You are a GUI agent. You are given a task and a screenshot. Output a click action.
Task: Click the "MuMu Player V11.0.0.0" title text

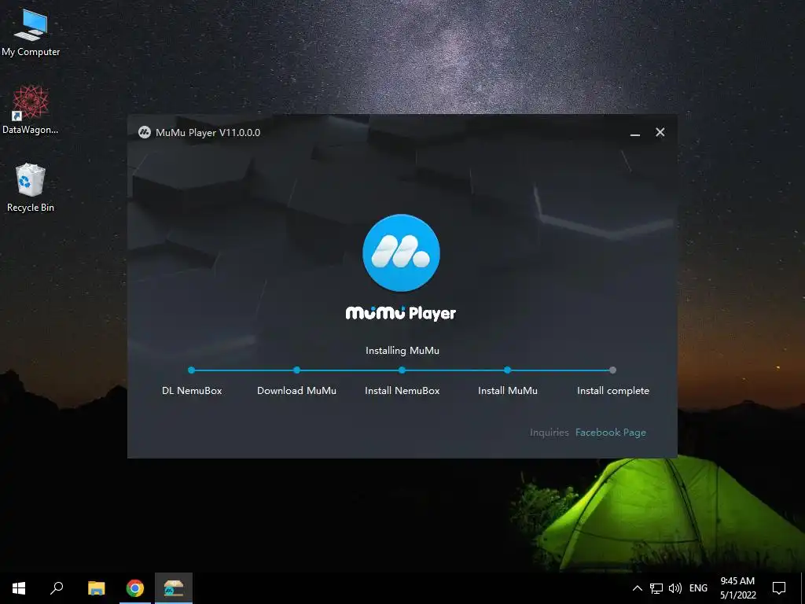(208, 132)
